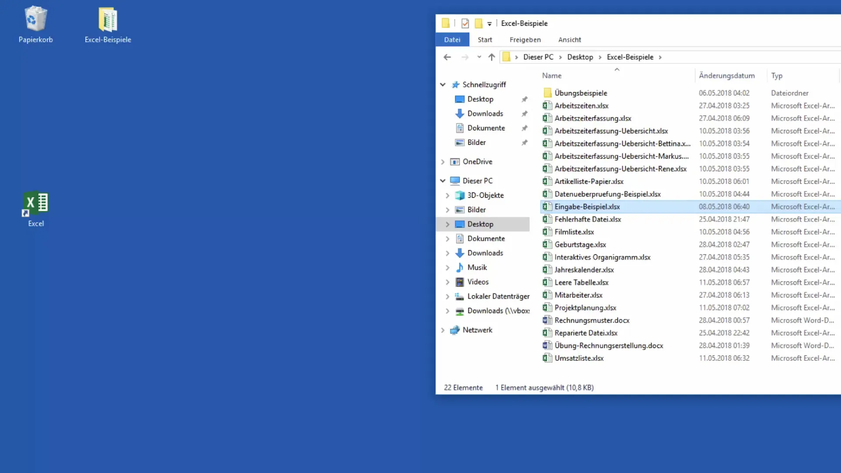This screenshot has width=841, height=473.
Task: Select the Desktop folder in sidebar
Action: click(480, 223)
